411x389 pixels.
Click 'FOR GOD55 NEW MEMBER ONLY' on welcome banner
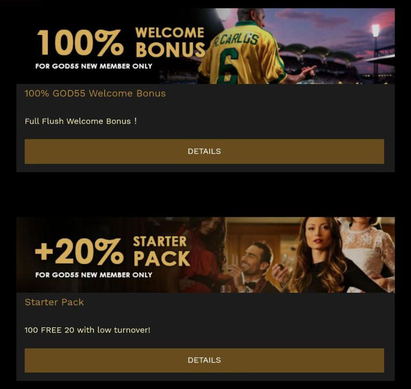[x=94, y=66]
